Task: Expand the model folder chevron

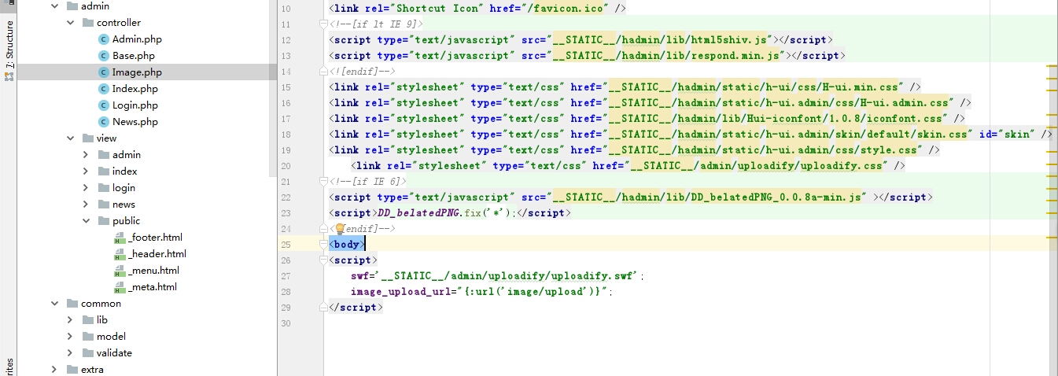Action: pyautogui.click(x=70, y=337)
